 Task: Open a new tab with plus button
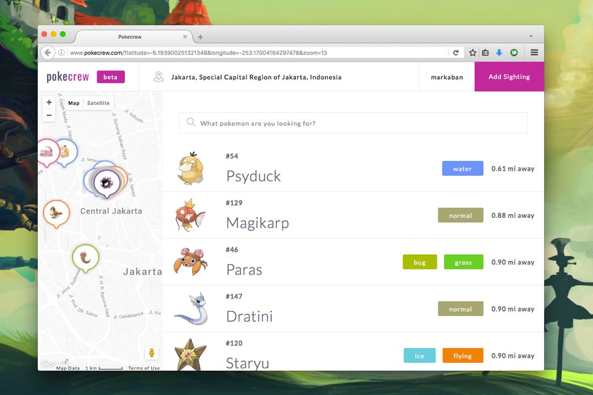(200, 37)
